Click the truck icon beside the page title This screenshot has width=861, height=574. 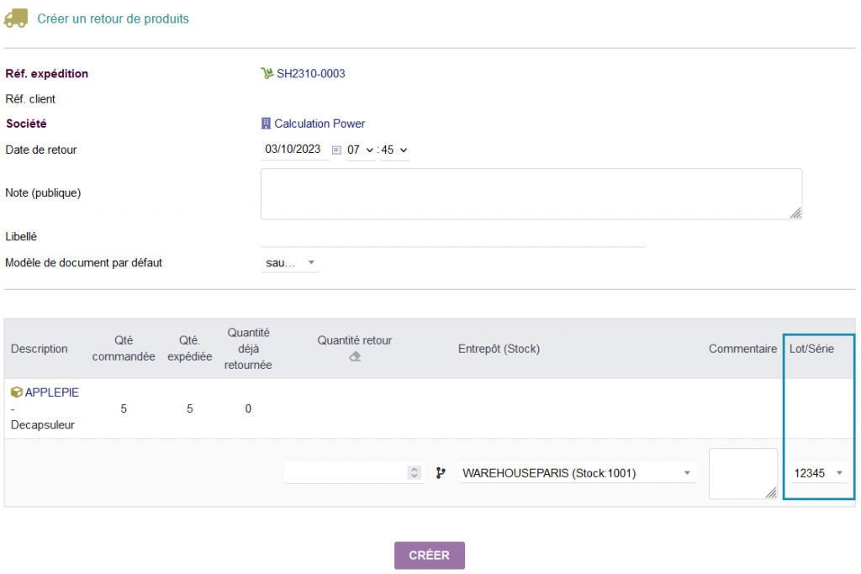(17, 18)
